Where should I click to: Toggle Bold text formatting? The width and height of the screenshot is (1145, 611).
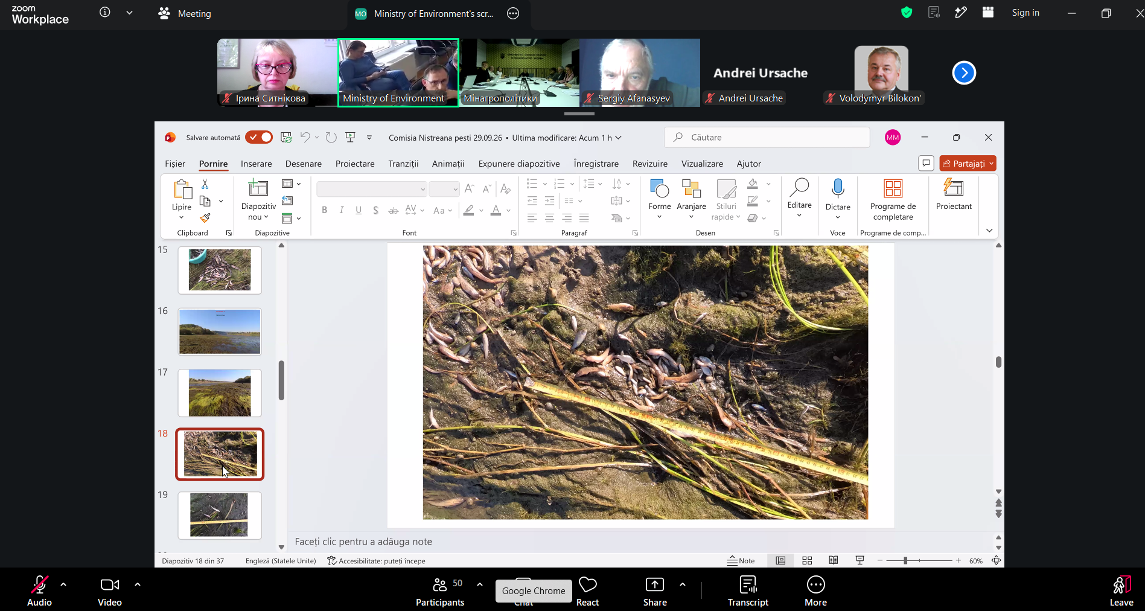pos(325,210)
